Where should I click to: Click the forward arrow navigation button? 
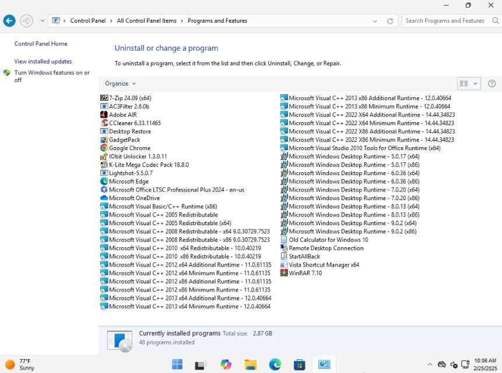tap(27, 21)
